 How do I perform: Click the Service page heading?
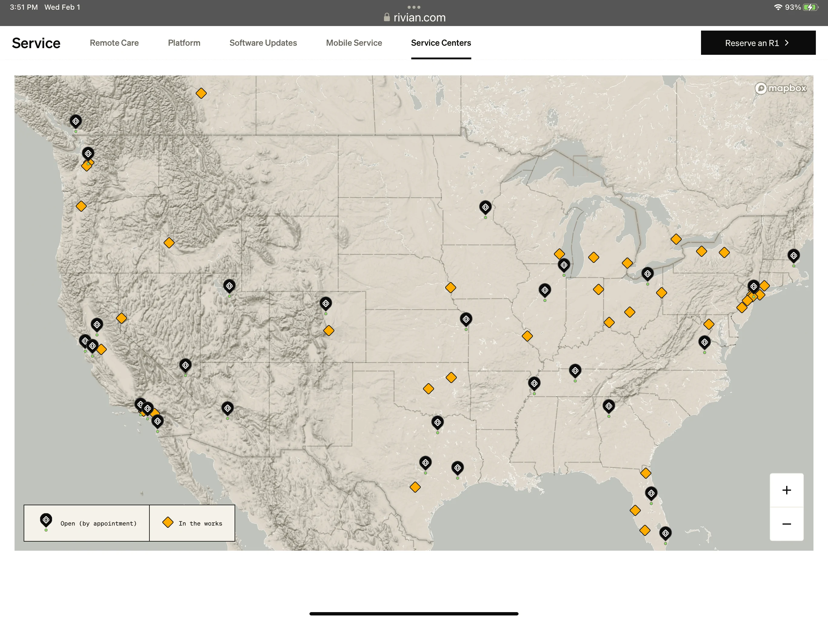click(36, 43)
